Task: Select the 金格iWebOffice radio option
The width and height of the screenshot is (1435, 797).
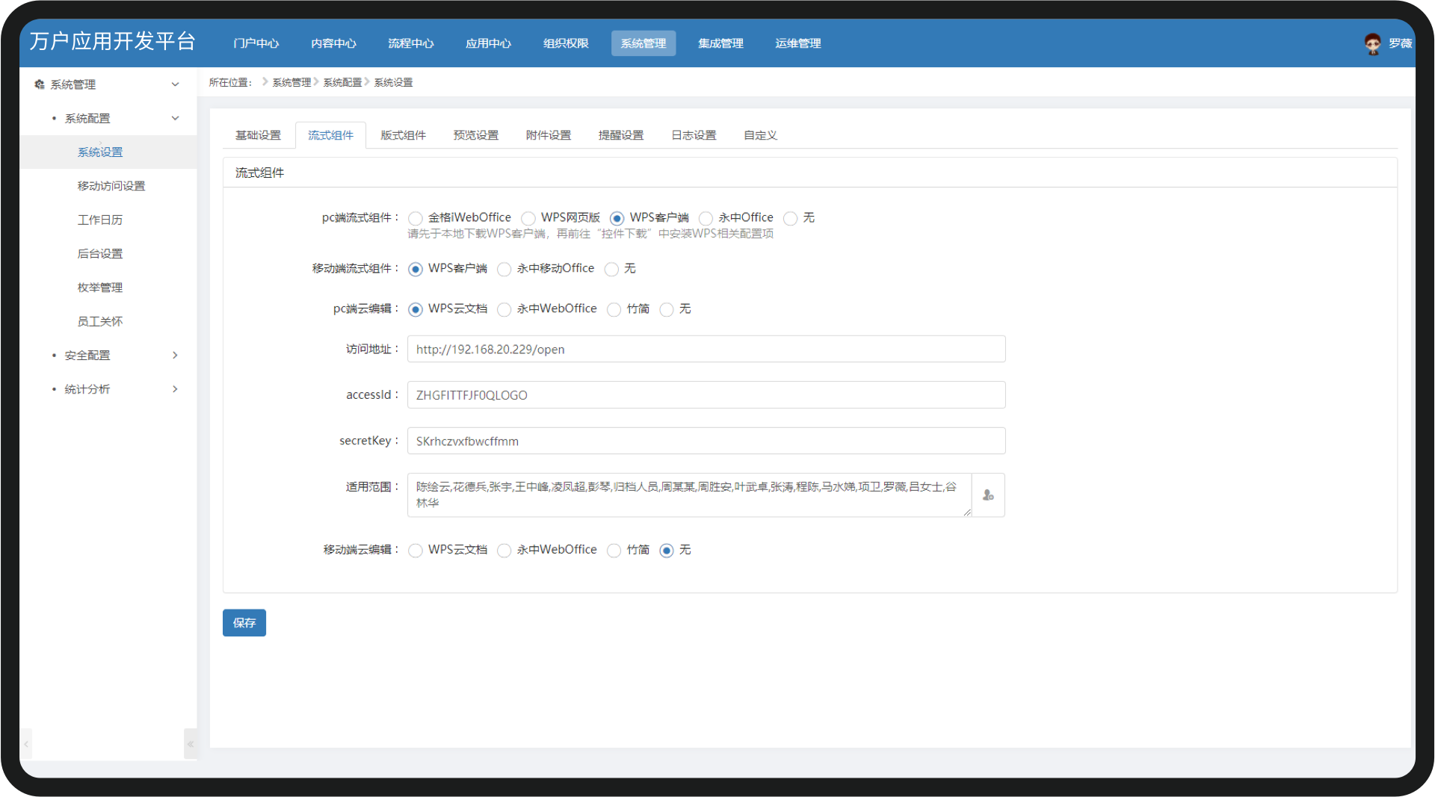Action: (416, 218)
